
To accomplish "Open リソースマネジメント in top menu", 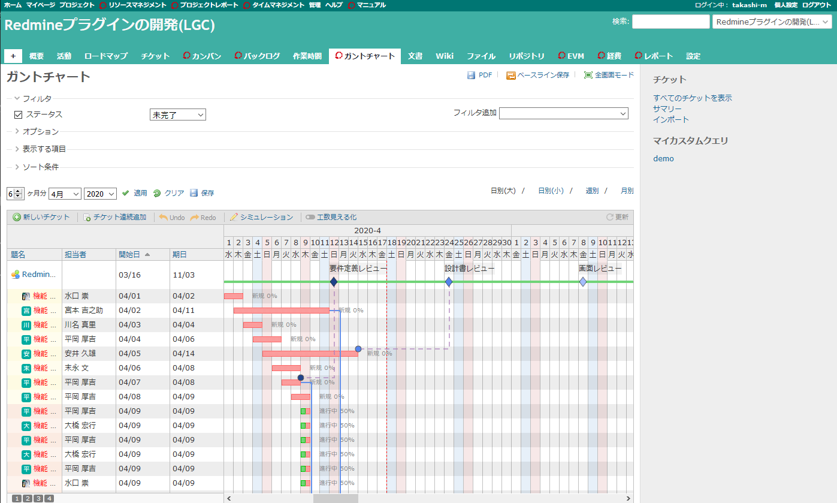I will (x=133, y=5).
